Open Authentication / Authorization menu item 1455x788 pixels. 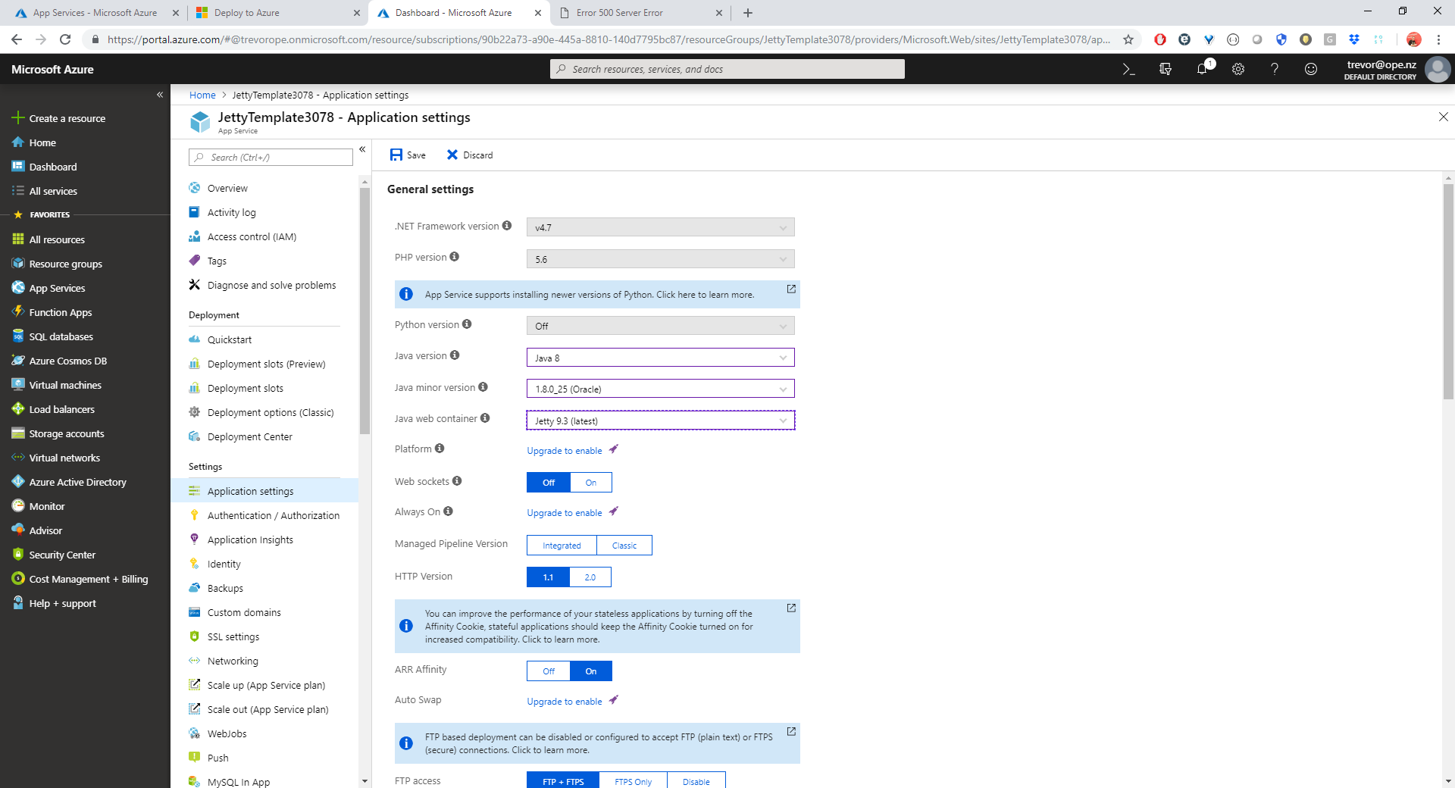tap(273, 515)
